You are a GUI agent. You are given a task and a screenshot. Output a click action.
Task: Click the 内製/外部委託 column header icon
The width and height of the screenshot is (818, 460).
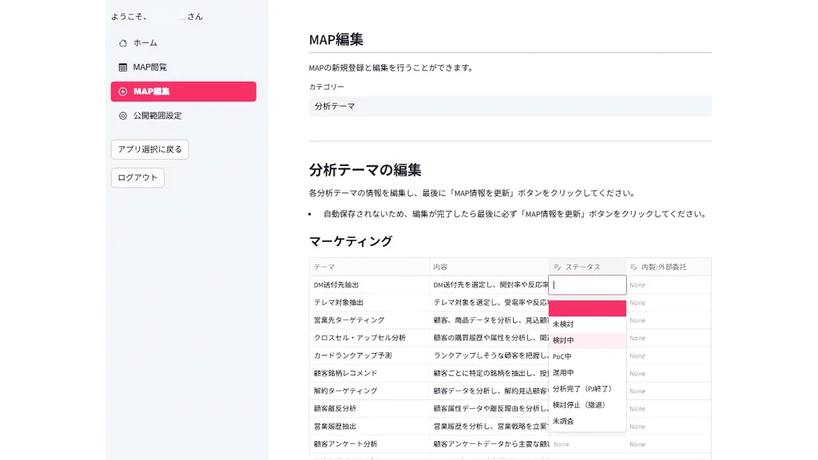634,268
